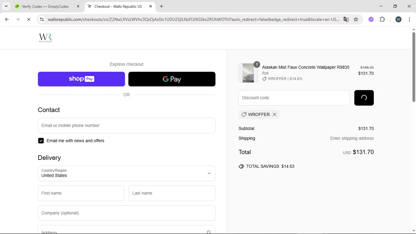Stop loading the page
Image resolution: width=416 pixels, height=234 pixels.
(29, 19)
